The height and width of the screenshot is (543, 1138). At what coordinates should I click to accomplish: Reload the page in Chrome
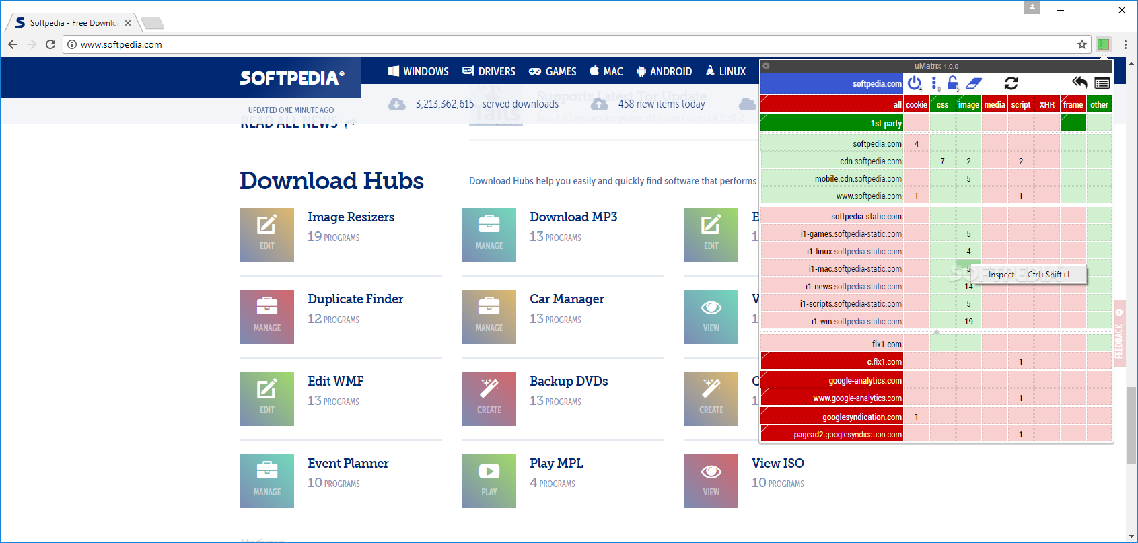(50, 44)
